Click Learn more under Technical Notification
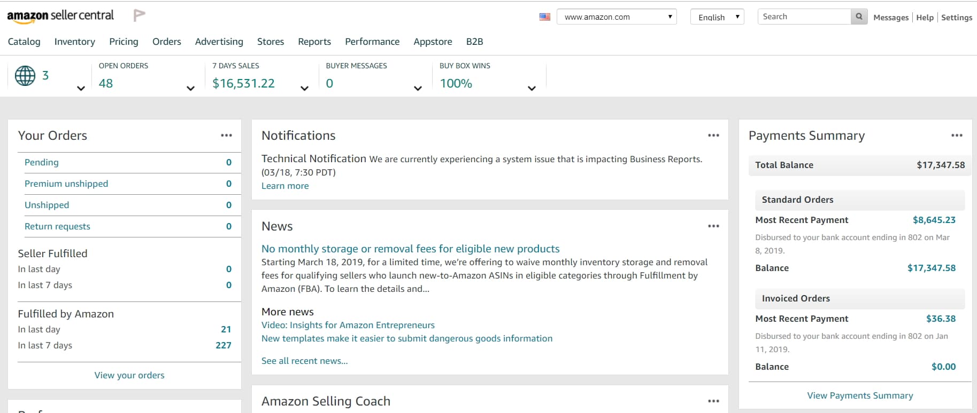Screen dimensions: 977x413 click(285, 186)
